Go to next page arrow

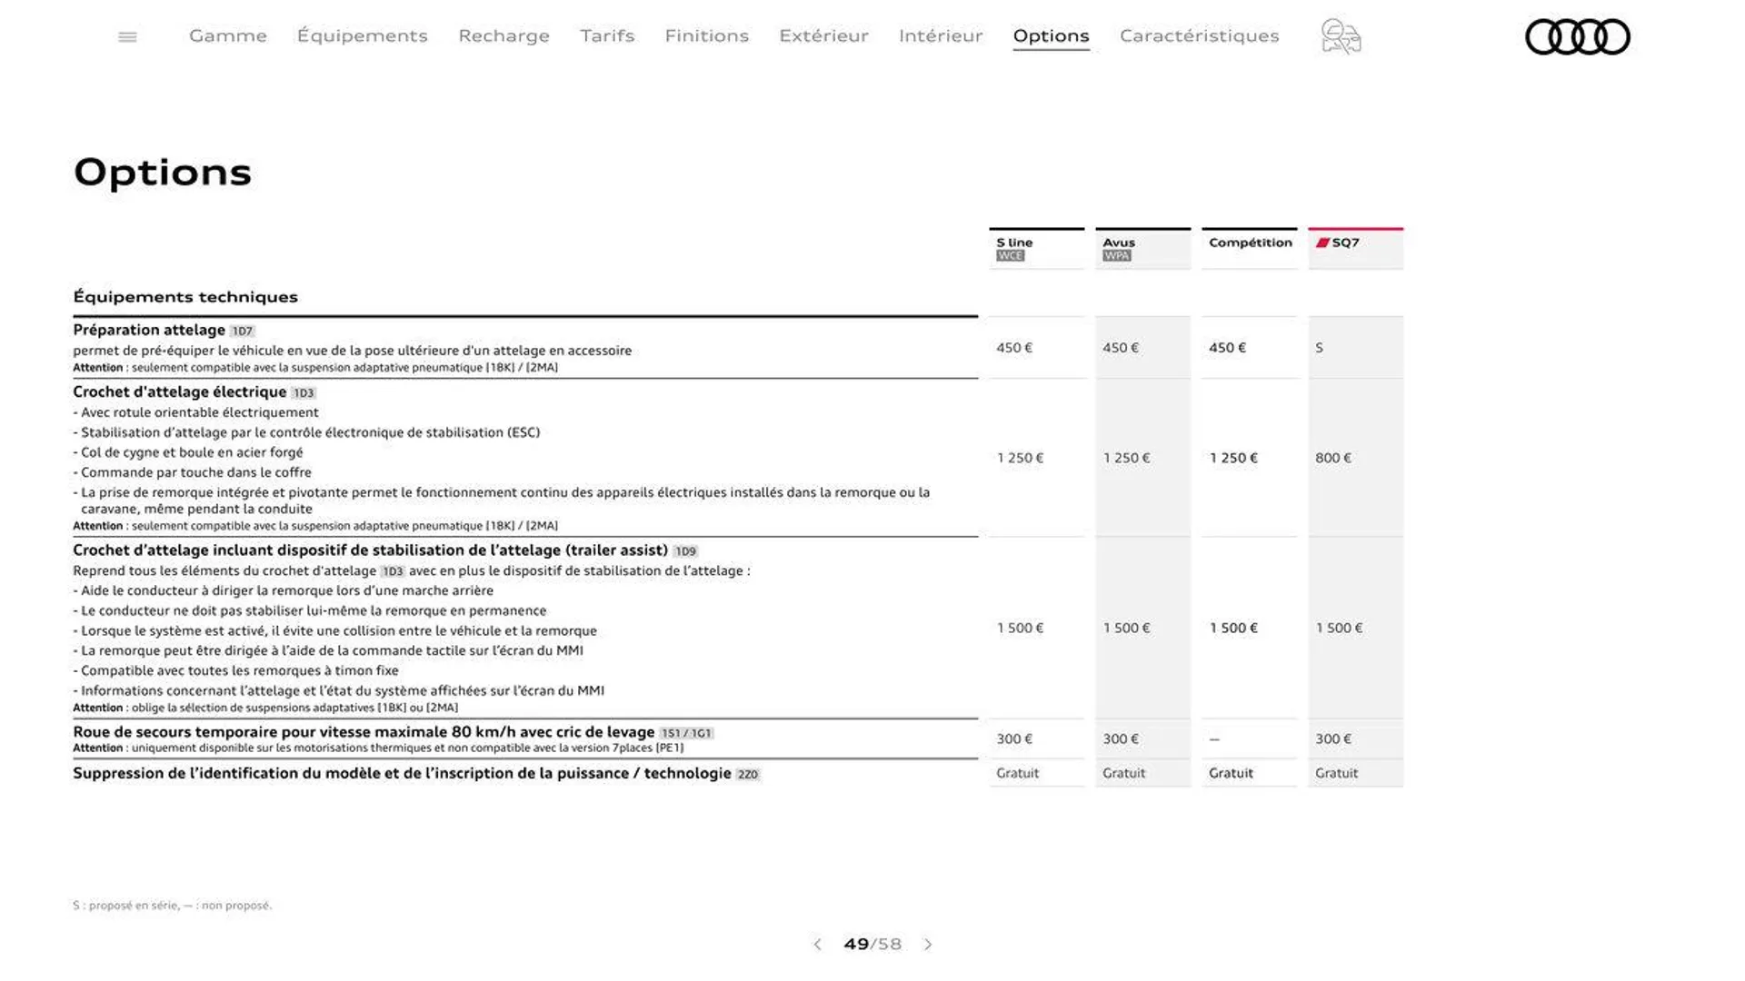point(928,945)
